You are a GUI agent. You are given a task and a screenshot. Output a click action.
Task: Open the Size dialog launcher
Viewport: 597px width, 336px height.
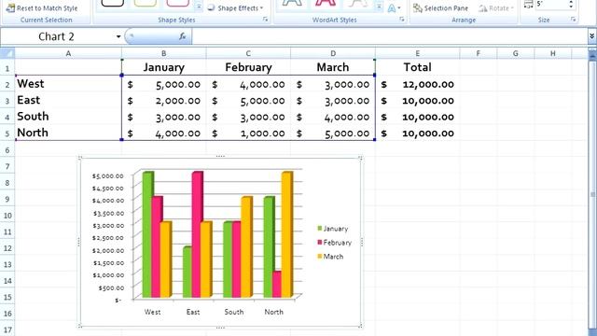point(573,20)
